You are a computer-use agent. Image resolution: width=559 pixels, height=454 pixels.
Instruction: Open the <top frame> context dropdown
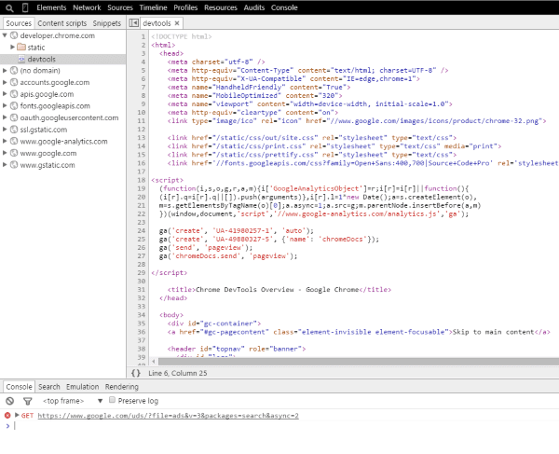[x=73, y=401]
